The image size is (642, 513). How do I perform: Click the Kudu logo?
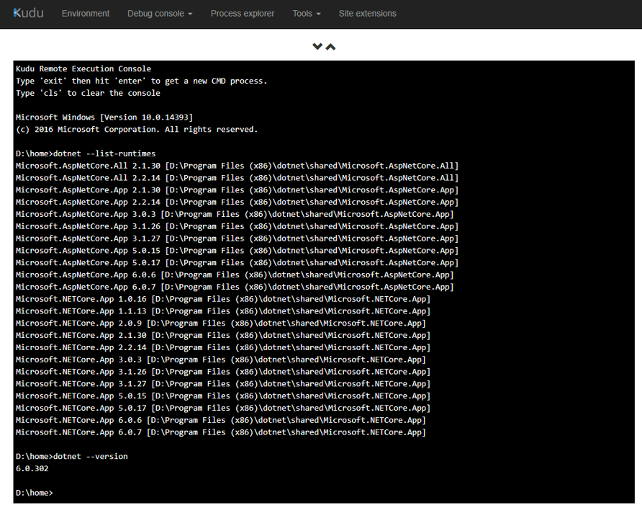click(28, 13)
